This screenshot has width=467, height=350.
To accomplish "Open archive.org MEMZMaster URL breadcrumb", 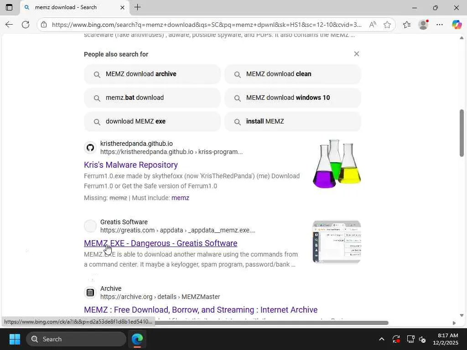I will tap(160, 297).
